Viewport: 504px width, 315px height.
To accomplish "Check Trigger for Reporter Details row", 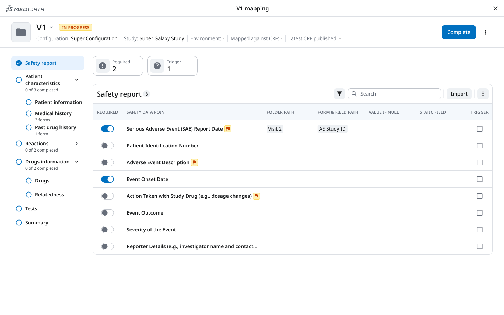I will click(479, 246).
